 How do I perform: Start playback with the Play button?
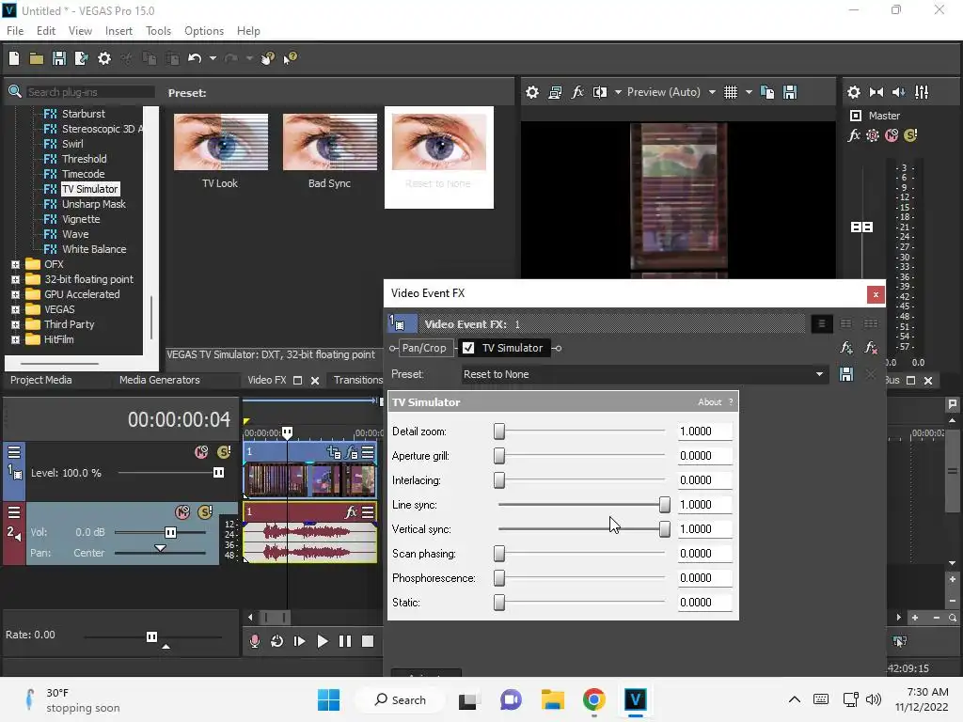coord(322,641)
